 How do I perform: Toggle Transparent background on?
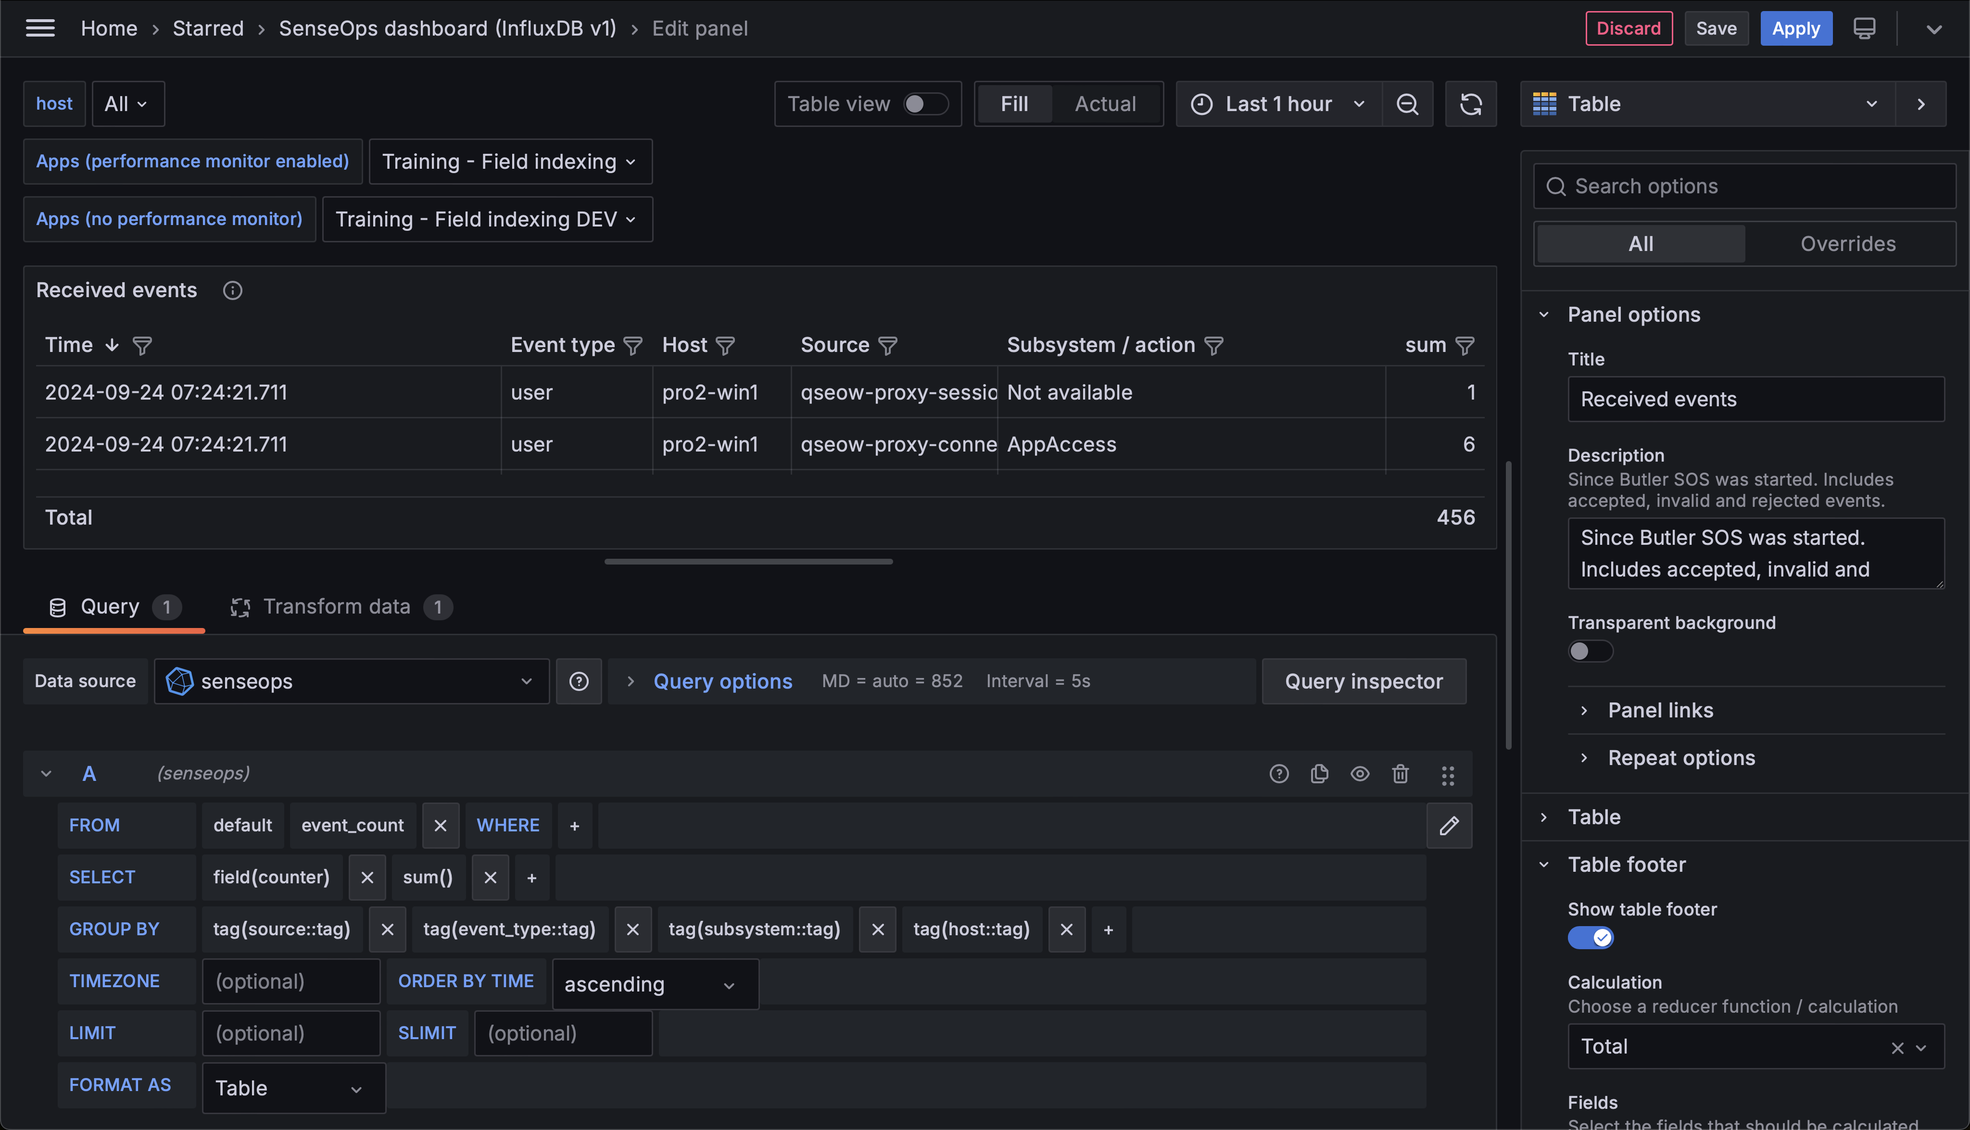pyautogui.click(x=1590, y=651)
